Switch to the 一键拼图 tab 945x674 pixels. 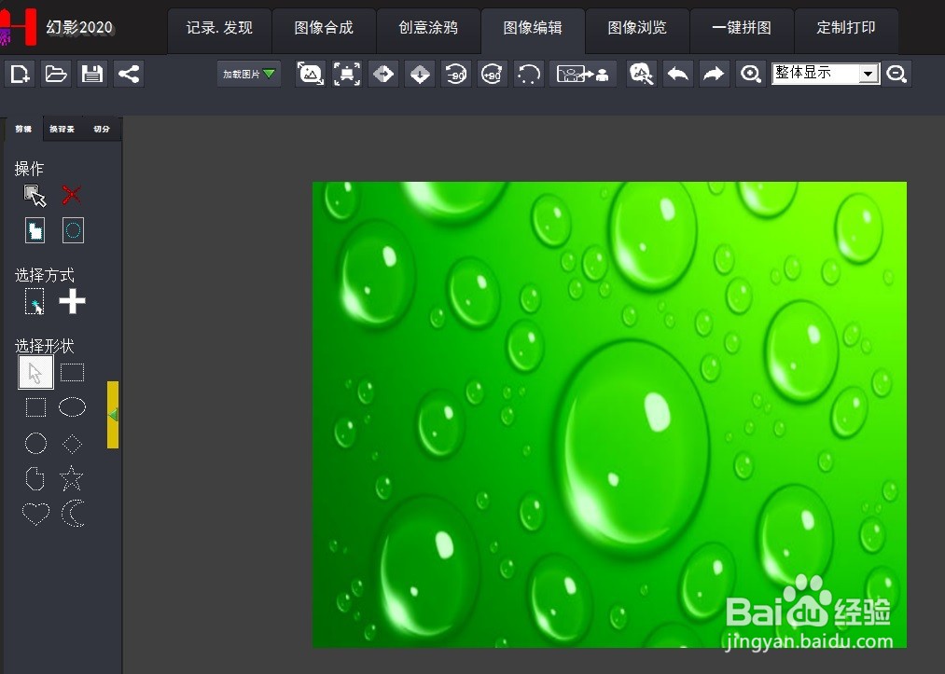coord(742,28)
